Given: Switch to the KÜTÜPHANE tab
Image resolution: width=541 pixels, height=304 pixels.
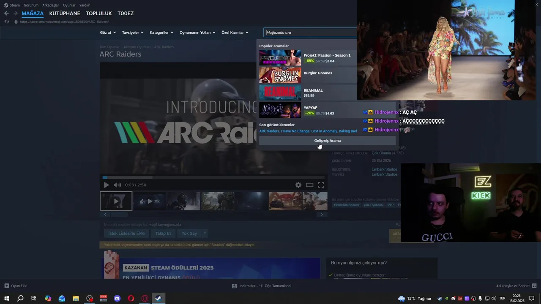Looking at the screenshot, I should [65, 14].
